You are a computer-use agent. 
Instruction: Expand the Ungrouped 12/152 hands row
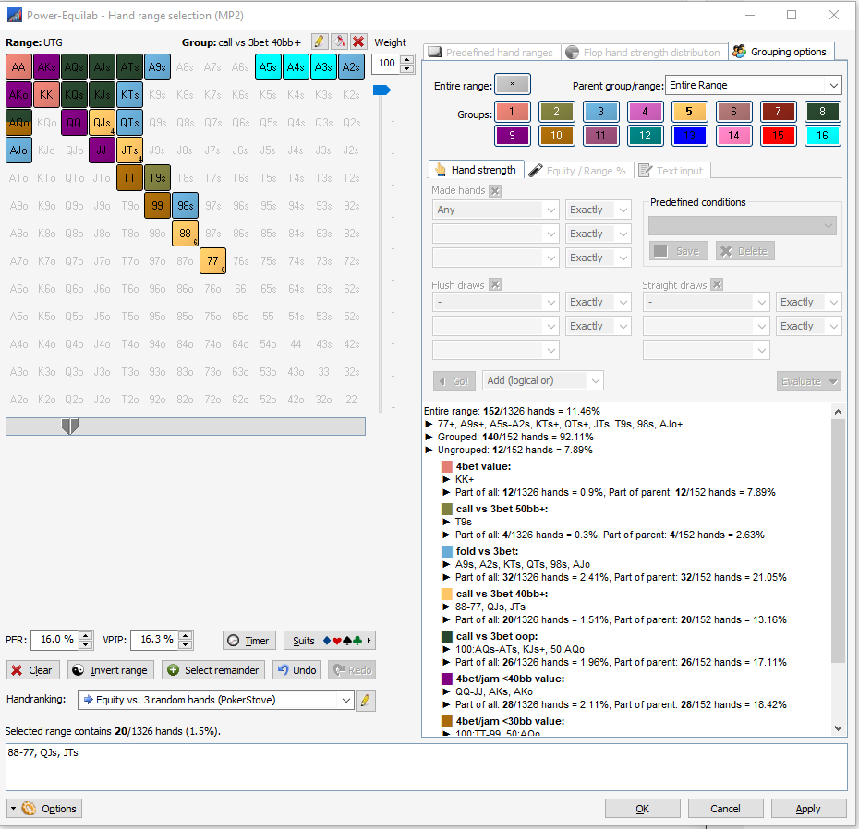coord(429,450)
